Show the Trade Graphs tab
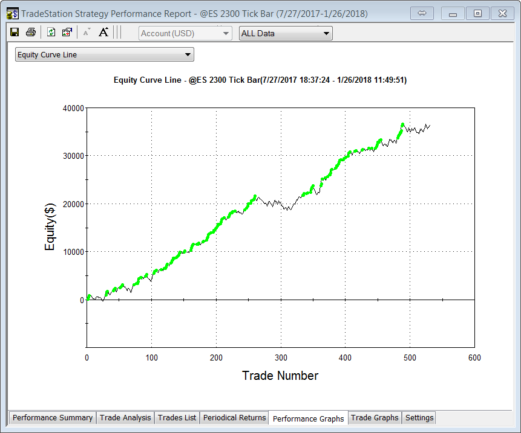Viewport: 521px width, 433px height. coord(375,417)
